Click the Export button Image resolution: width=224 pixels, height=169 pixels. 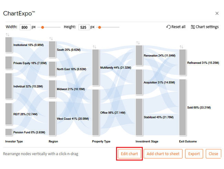pos(194,154)
